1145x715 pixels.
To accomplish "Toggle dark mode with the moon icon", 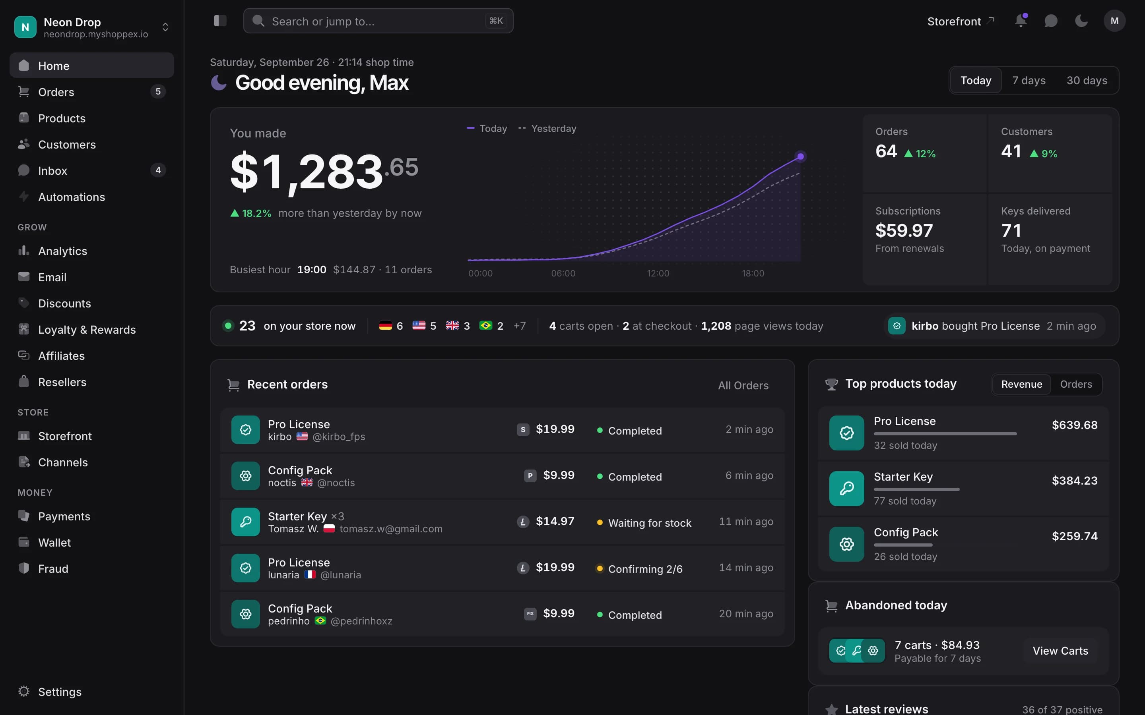I will click(1081, 21).
